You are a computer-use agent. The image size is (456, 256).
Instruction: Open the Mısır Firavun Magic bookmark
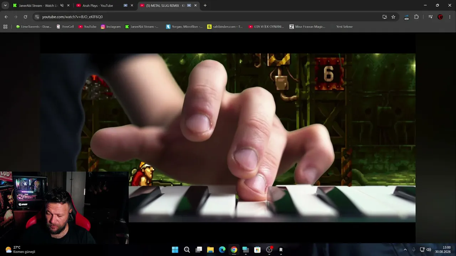click(x=307, y=27)
